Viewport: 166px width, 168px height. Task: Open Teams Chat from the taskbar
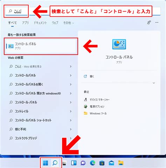point(83,163)
